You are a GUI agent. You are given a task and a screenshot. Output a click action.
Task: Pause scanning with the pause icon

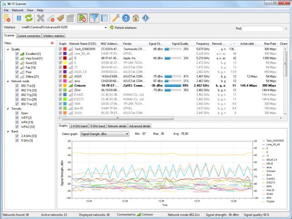pos(19,18)
